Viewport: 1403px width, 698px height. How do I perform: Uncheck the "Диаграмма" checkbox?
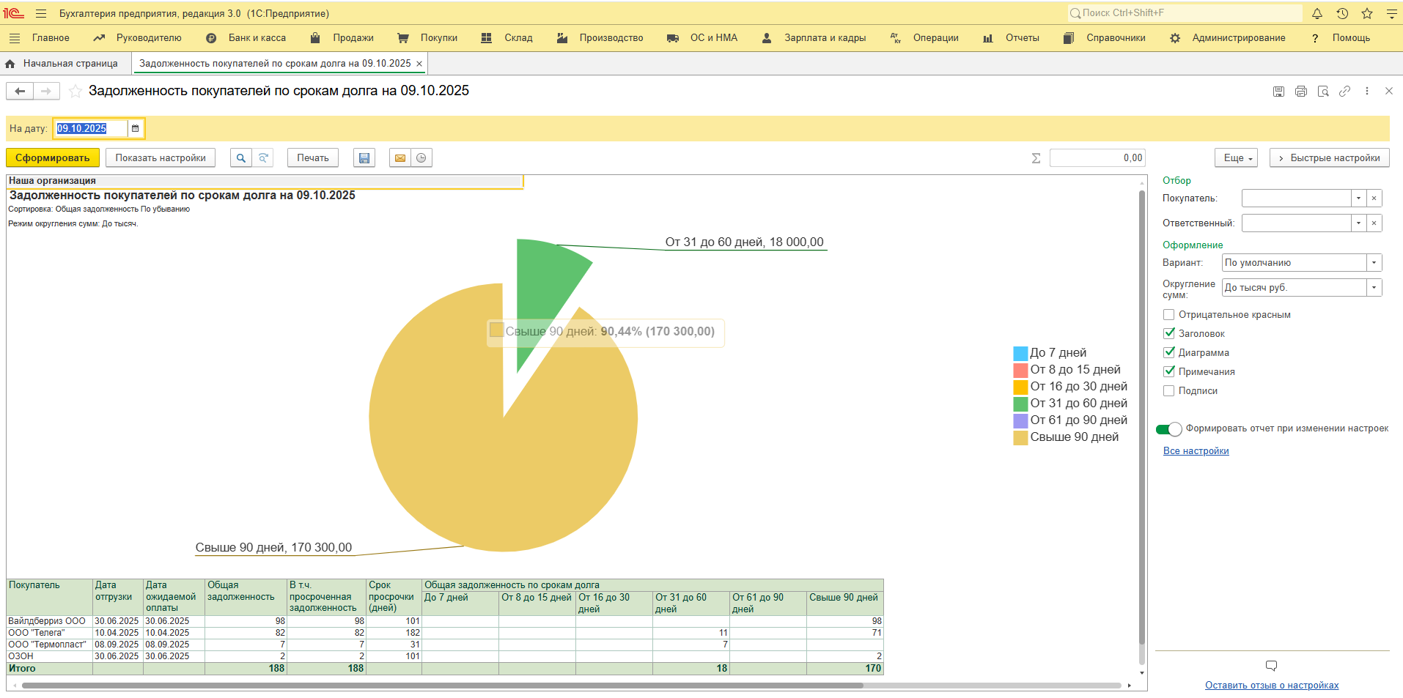pyautogui.click(x=1169, y=353)
